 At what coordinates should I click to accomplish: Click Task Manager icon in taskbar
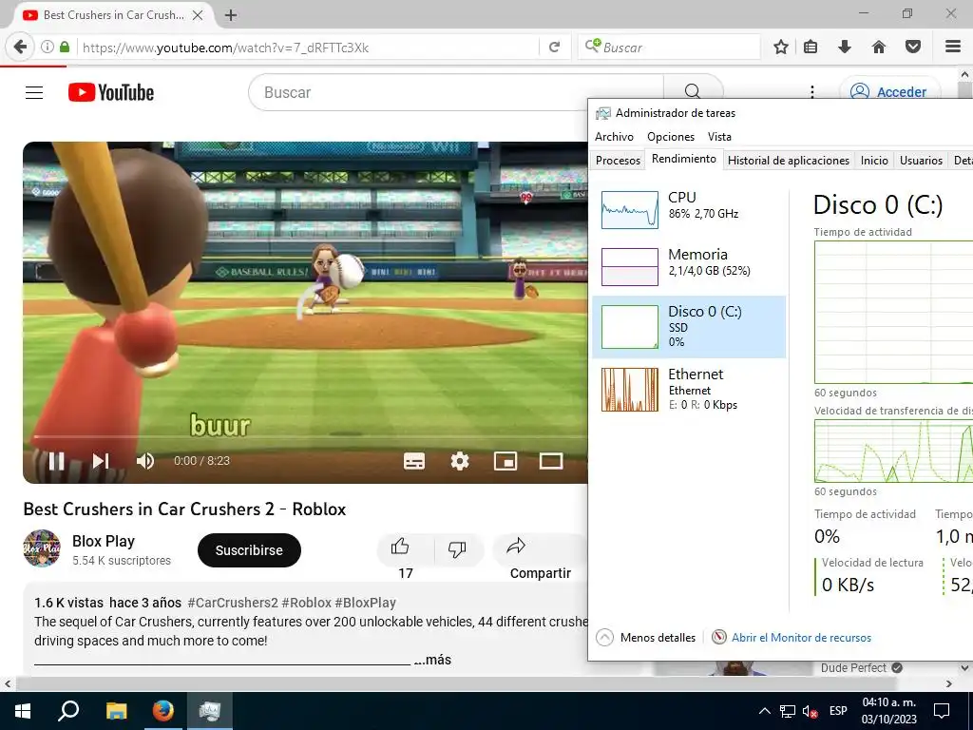tap(209, 711)
